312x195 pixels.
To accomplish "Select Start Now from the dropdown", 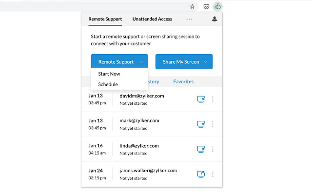I will [109, 74].
